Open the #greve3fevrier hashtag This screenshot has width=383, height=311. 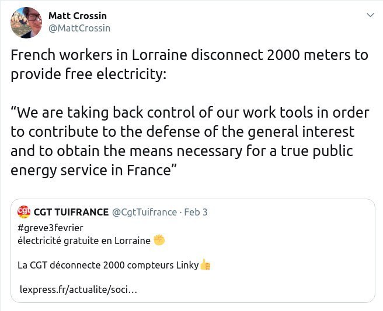coord(50,228)
